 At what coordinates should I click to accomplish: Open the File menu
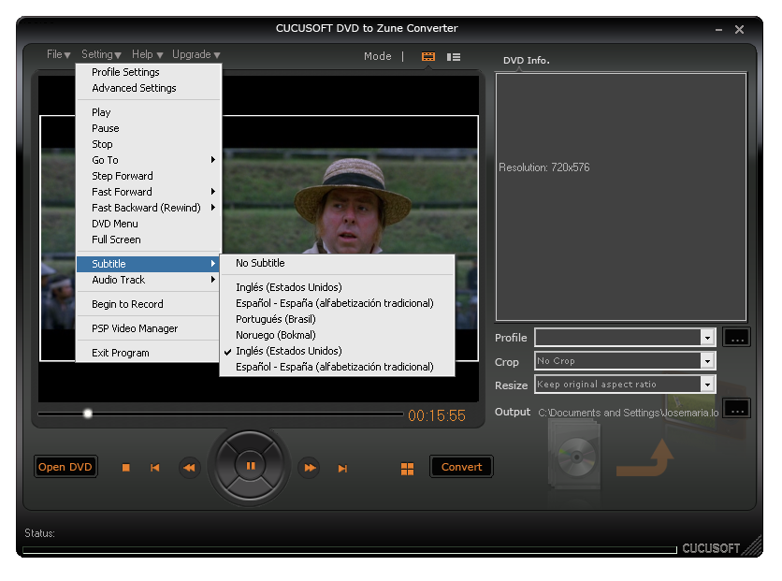tap(58, 54)
